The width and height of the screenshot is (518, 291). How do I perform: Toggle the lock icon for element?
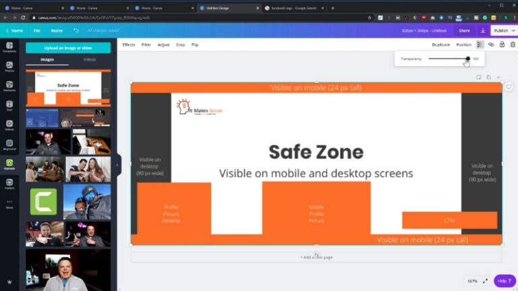502,44
